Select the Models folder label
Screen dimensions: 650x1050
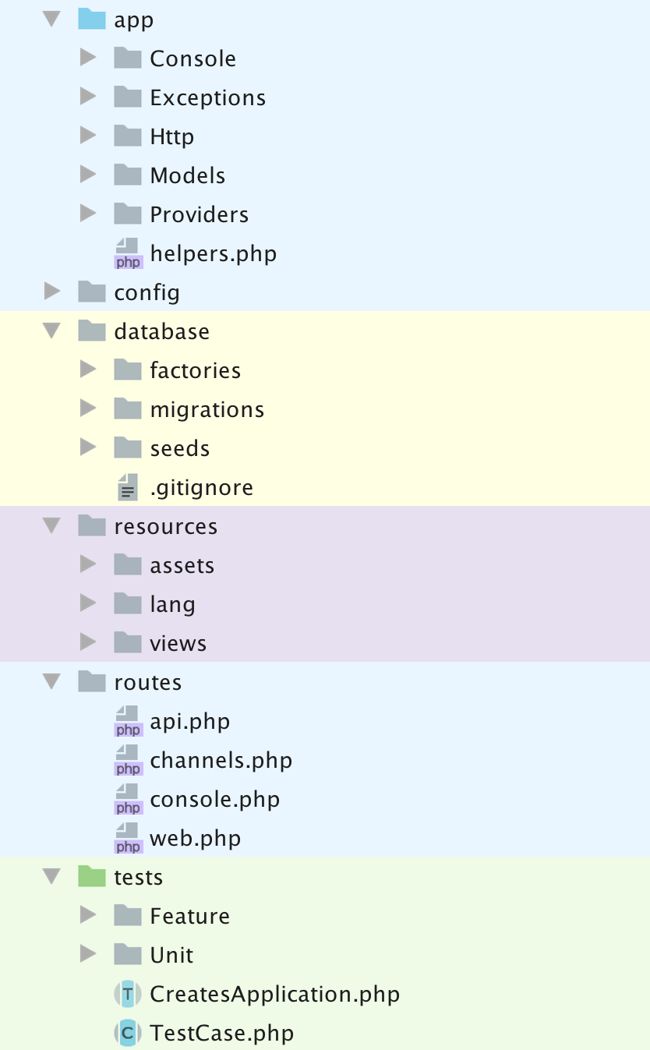(187, 175)
